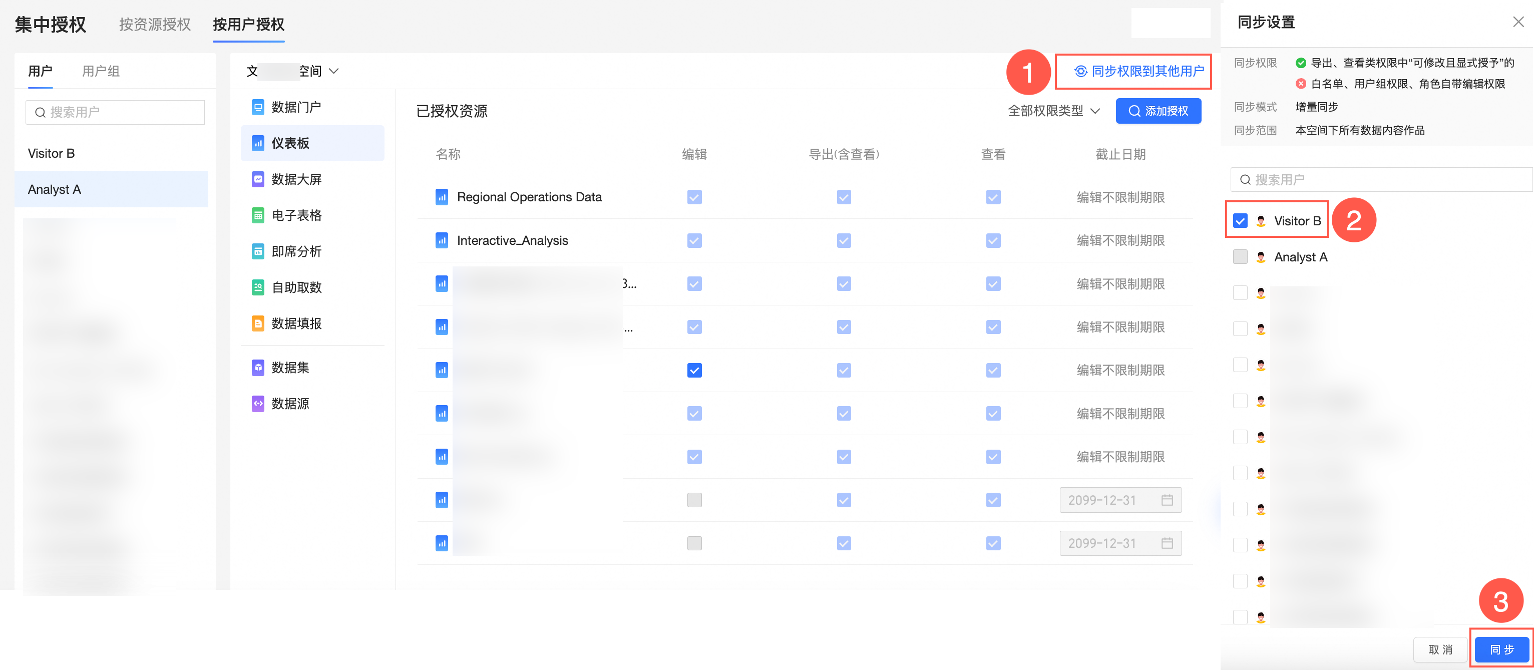The image size is (1534, 670).
Task: Uncheck the Visitor B checkbox
Action: point(1240,221)
